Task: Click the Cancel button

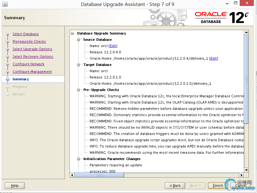Action: pos(240,186)
